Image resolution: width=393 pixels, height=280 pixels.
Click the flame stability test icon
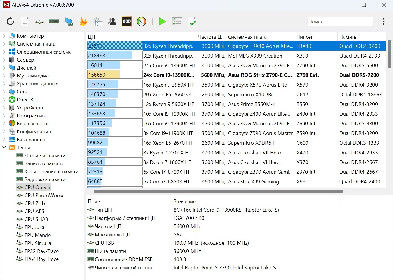click(x=83, y=21)
